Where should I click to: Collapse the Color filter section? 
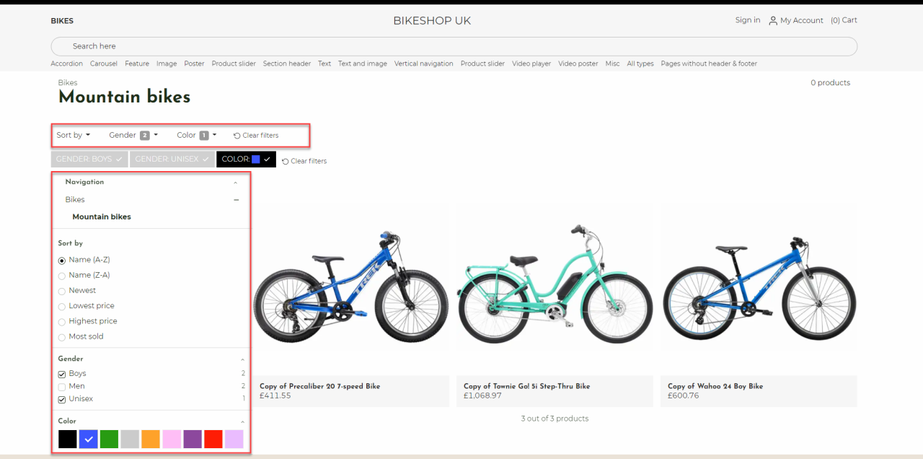tap(242, 421)
